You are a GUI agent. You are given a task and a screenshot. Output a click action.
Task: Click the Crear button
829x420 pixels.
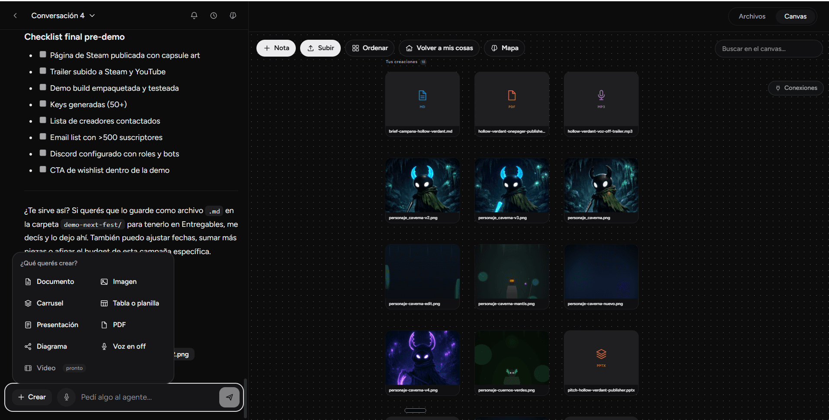pyautogui.click(x=32, y=397)
